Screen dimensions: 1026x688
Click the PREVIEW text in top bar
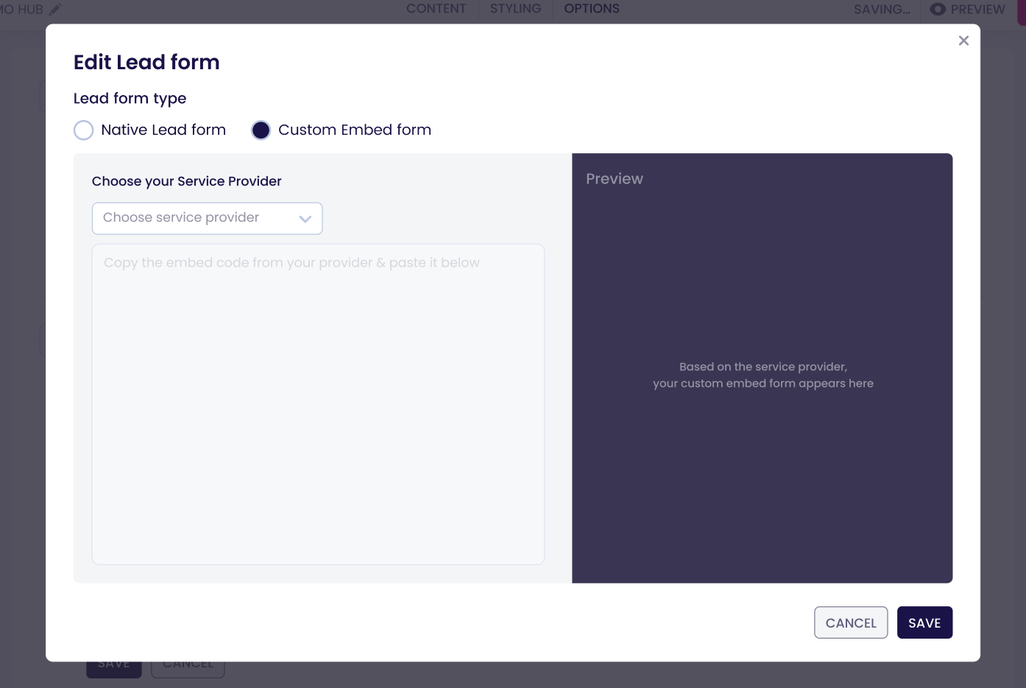(x=977, y=10)
